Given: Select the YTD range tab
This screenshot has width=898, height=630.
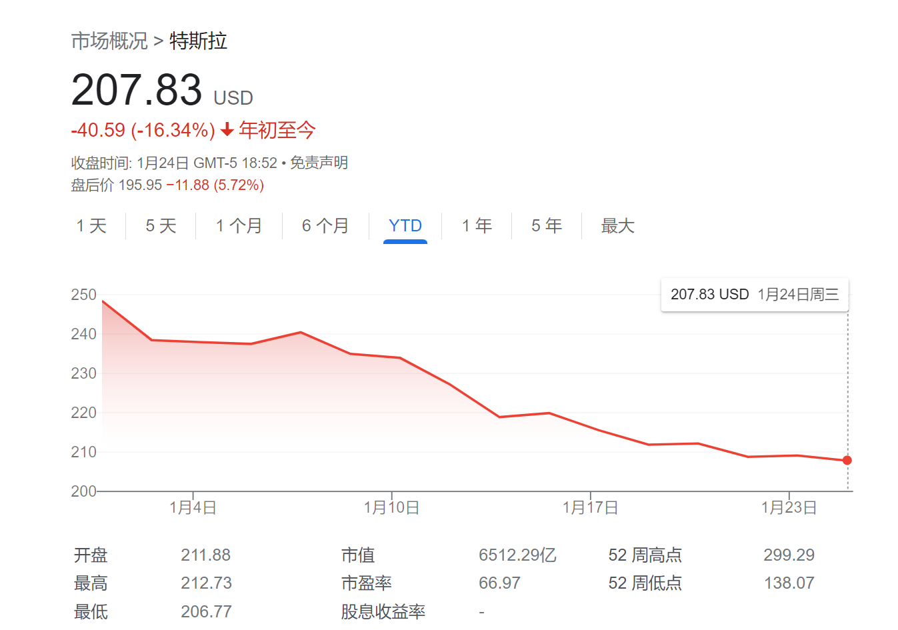Looking at the screenshot, I should point(405,226).
